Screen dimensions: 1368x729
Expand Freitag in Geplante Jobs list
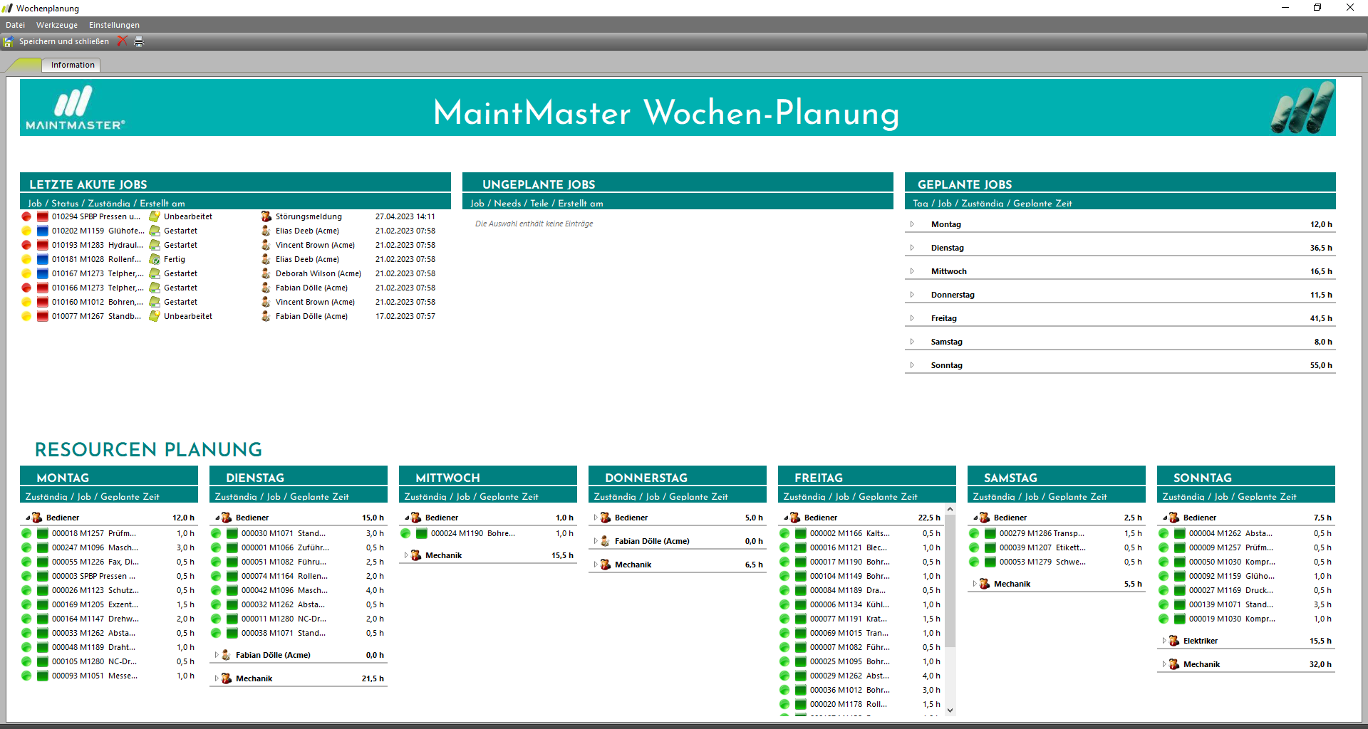tap(912, 318)
